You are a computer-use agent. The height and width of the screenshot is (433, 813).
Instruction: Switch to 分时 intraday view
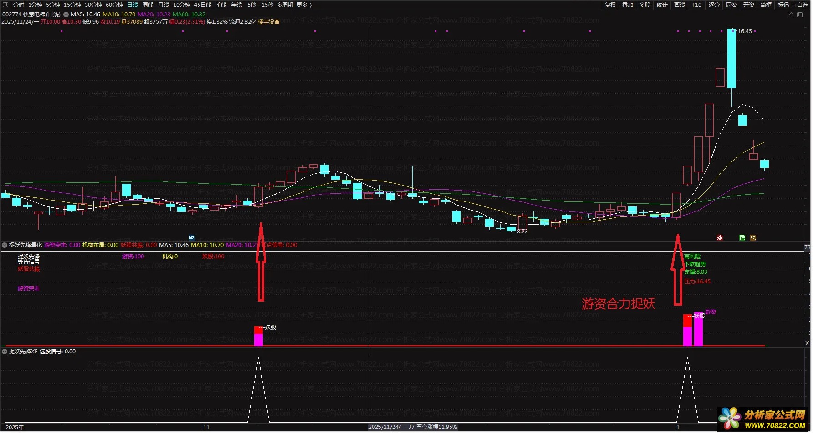tap(19, 5)
